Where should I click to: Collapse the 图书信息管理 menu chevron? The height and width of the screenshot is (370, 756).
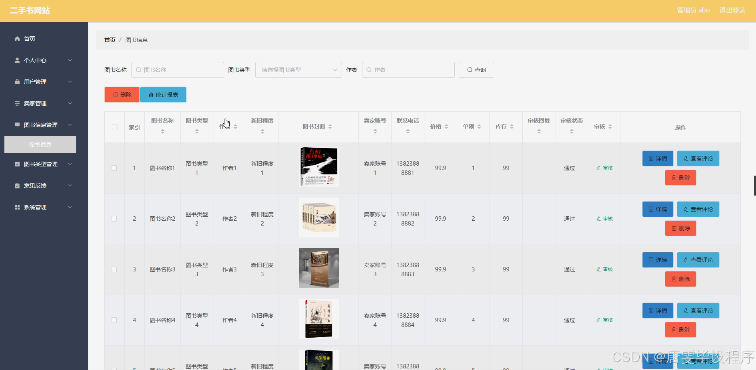click(x=70, y=125)
